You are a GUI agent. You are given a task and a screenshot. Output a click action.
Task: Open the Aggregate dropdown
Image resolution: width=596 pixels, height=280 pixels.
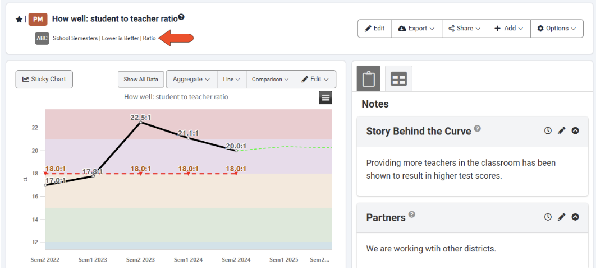tap(191, 80)
